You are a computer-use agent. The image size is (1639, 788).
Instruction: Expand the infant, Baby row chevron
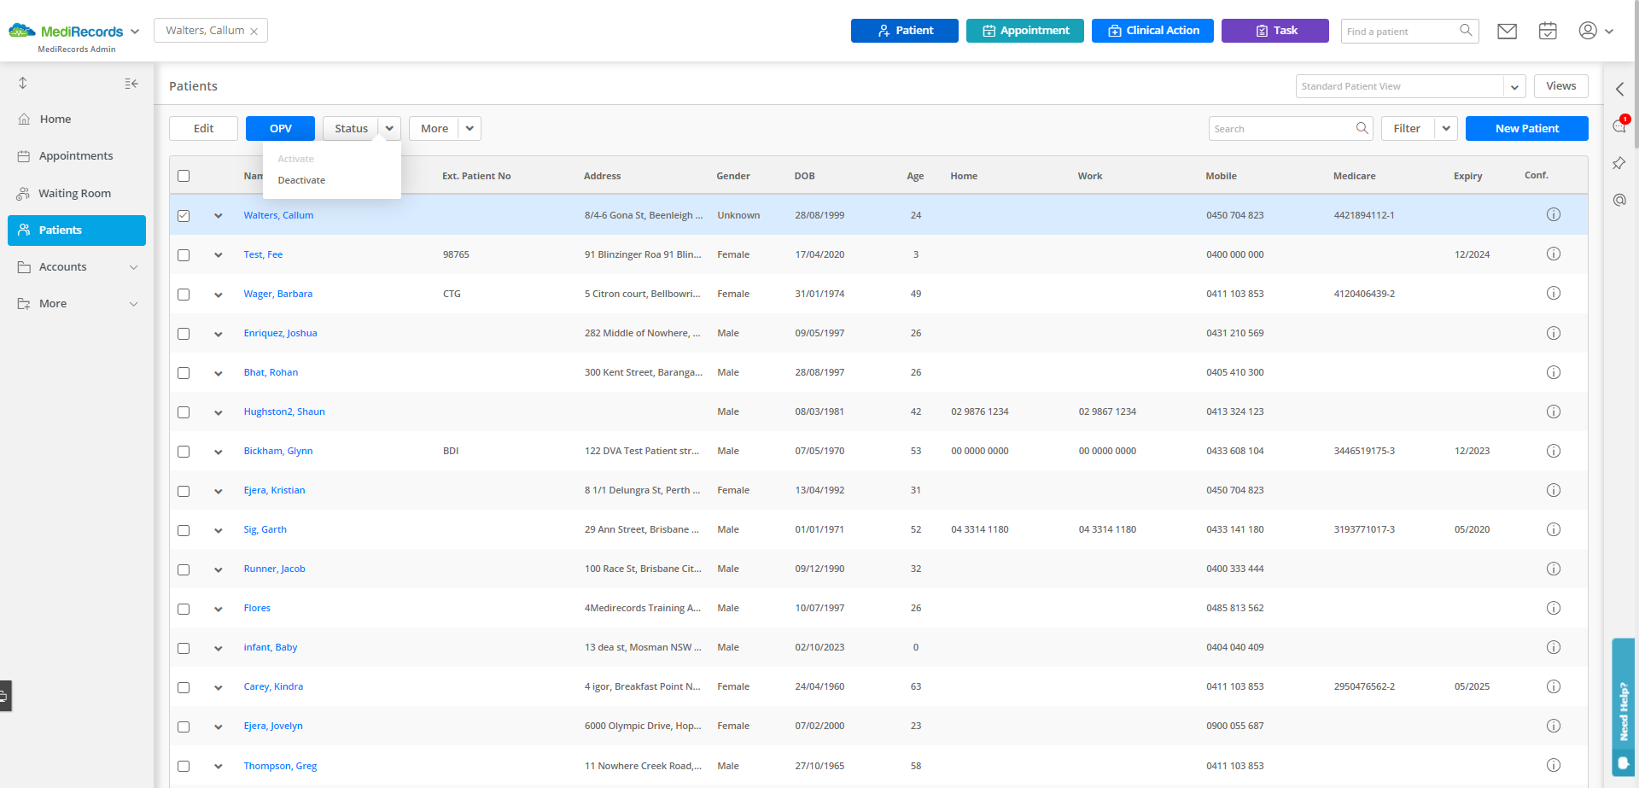219,648
